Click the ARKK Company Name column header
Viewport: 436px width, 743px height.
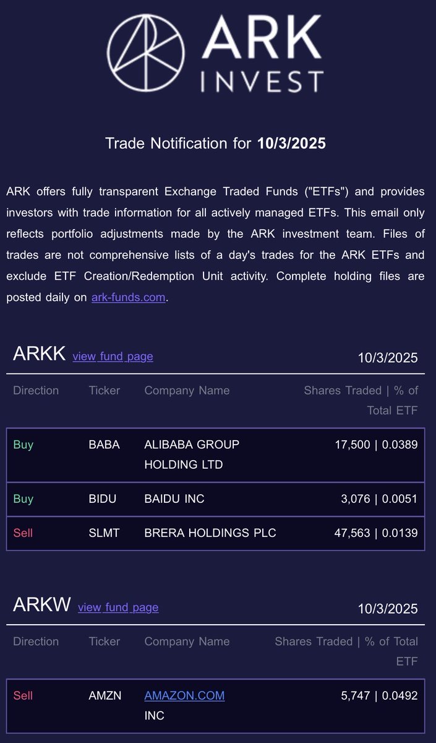[187, 391]
